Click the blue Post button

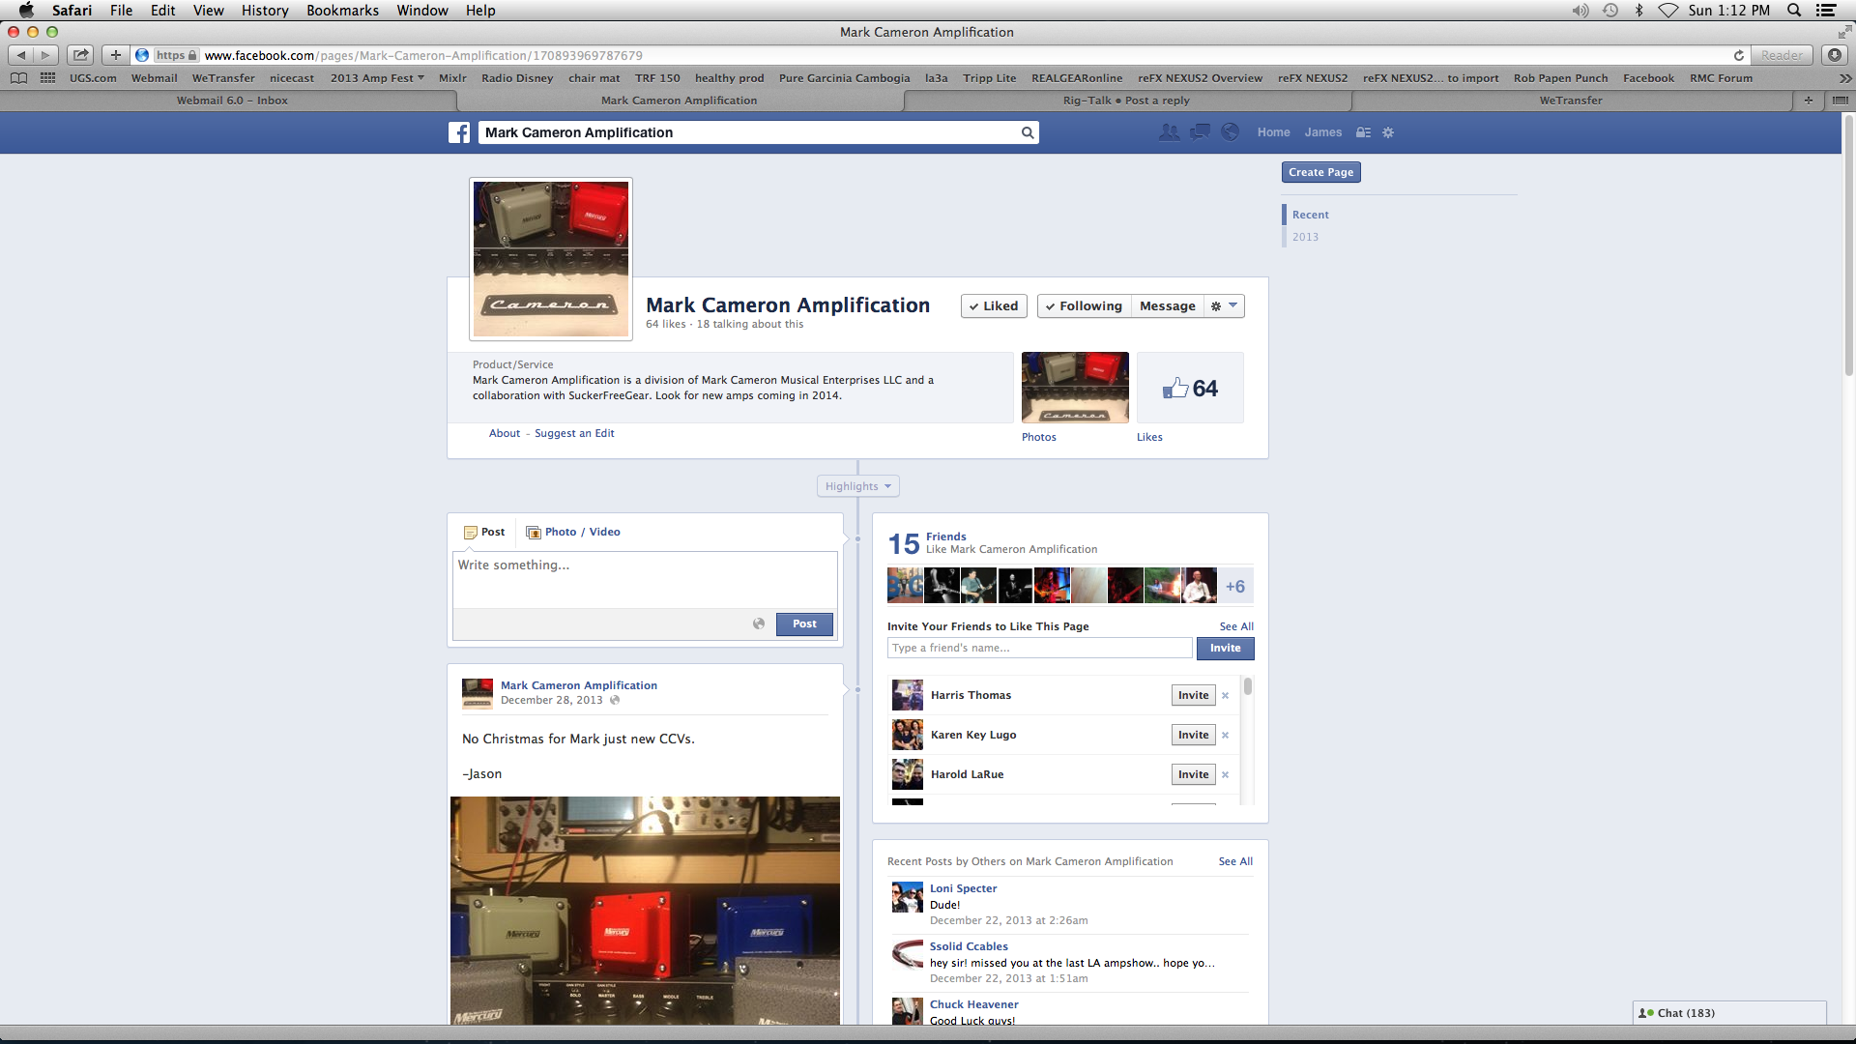click(x=804, y=624)
